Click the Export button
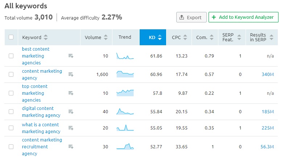The height and width of the screenshot is (157, 284). (191, 17)
